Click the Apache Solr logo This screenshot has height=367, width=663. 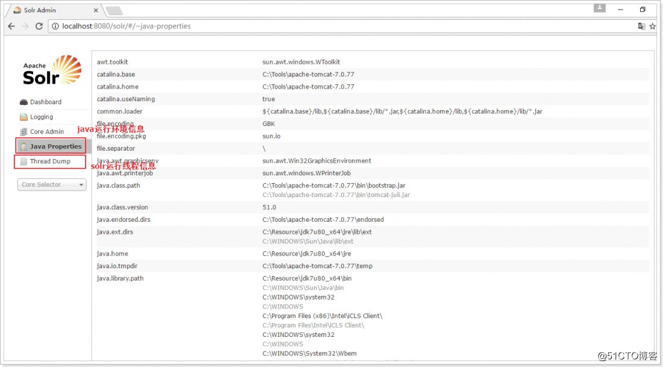[52, 70]
